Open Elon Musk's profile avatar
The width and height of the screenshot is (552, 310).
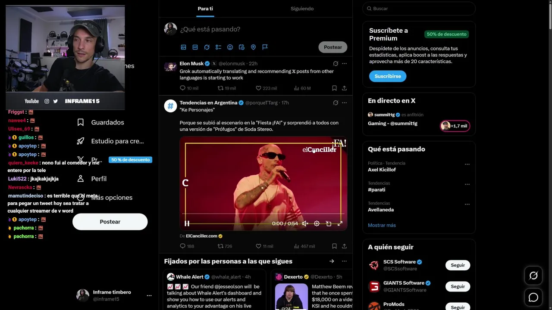click(170, 66)
